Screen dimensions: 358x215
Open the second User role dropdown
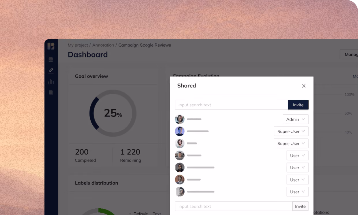point(297,168)
